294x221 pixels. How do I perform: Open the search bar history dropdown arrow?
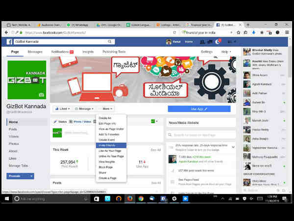point(231,33)
